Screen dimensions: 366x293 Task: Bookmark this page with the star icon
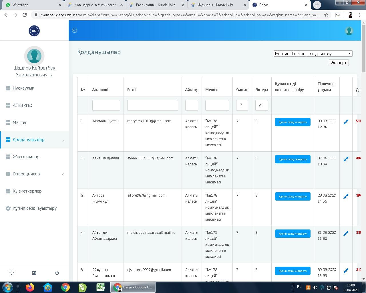click(326, 15)
